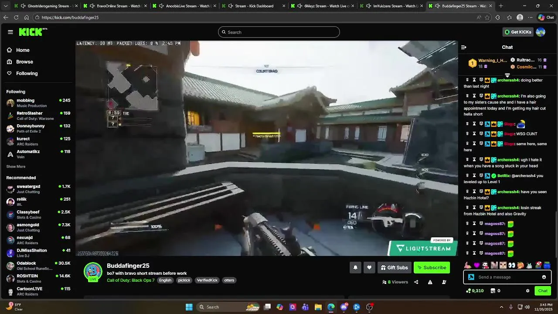Screen dimensions: 558x314
Task: Focus the Kick search box
Action: click(x=279, y=32)
